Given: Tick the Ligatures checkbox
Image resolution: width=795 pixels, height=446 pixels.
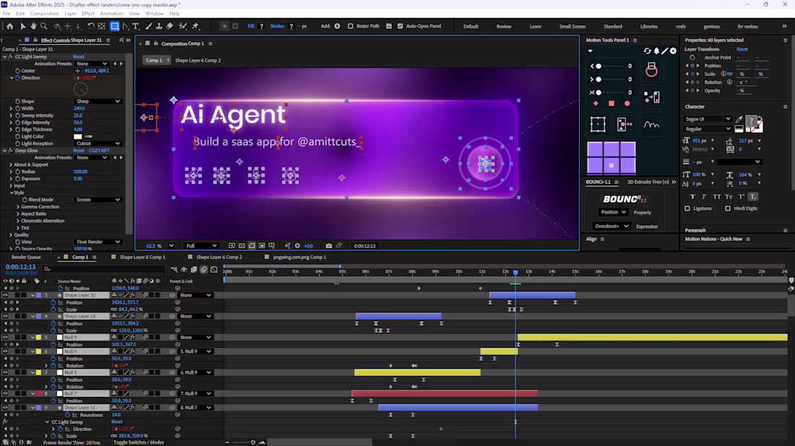Looking at the screenshot, I should point(687,209).
